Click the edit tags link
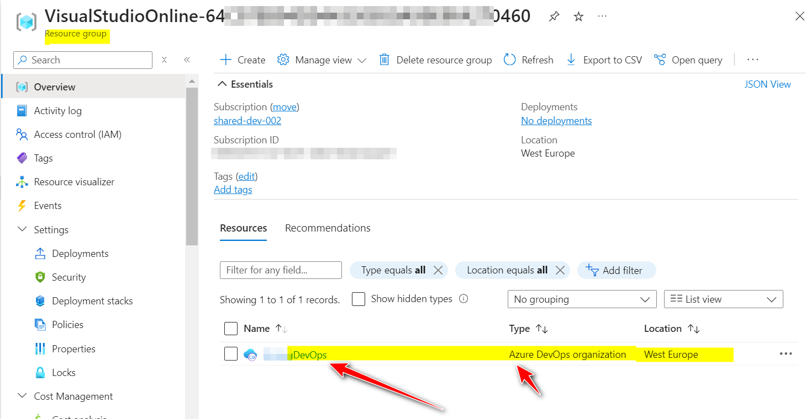806x419 pixels. (247, 176)
